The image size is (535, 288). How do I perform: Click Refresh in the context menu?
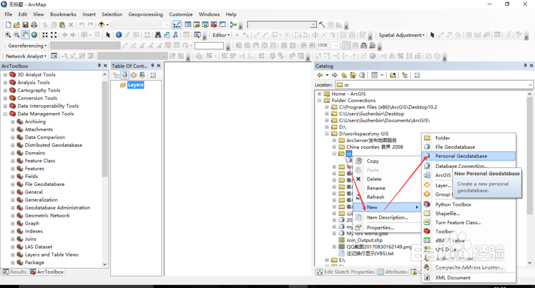point(387,197)
